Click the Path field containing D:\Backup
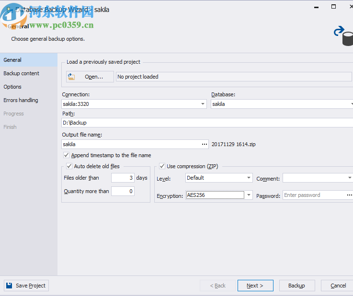The width and height of the screenshot is (353, 298). pos(207,123)
